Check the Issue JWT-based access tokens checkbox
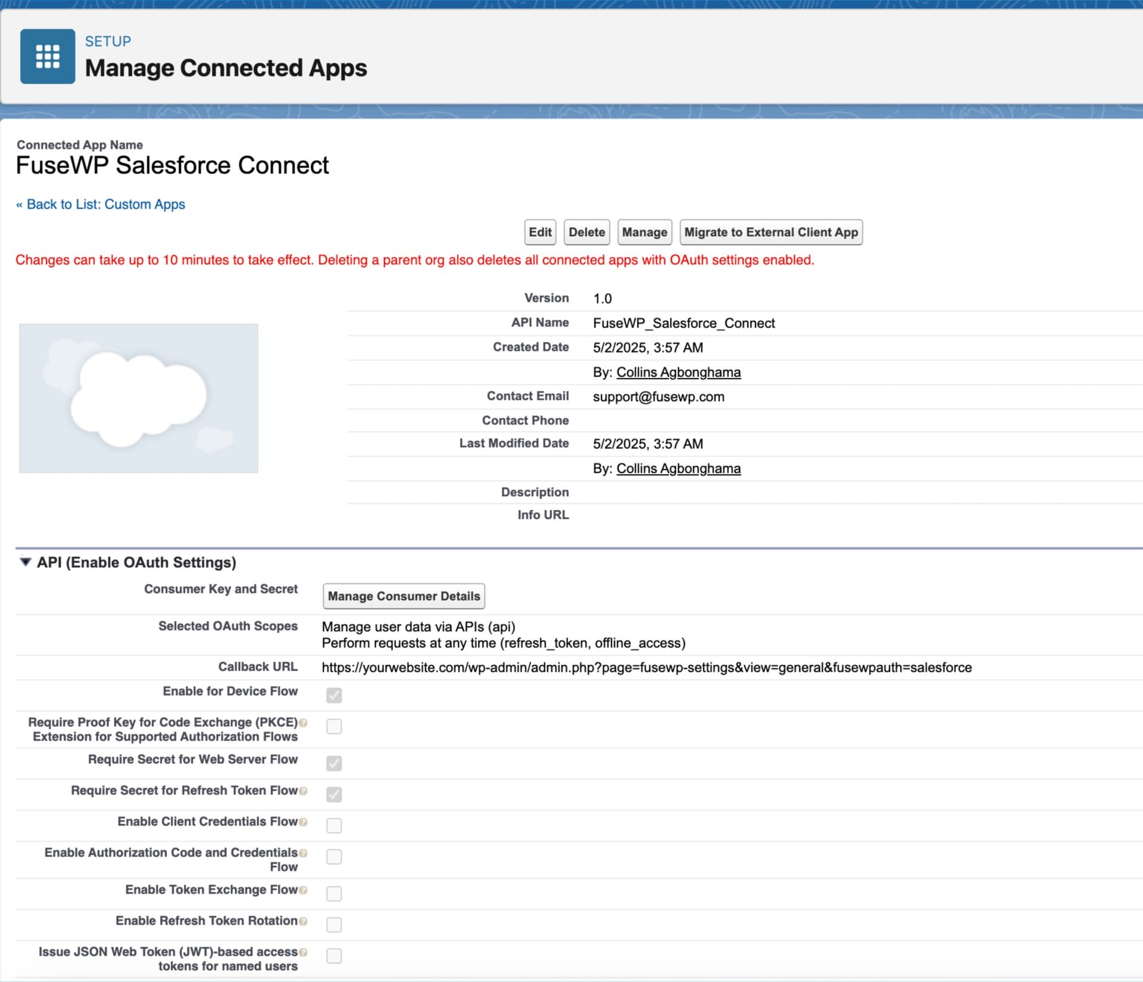 (334, 956)
